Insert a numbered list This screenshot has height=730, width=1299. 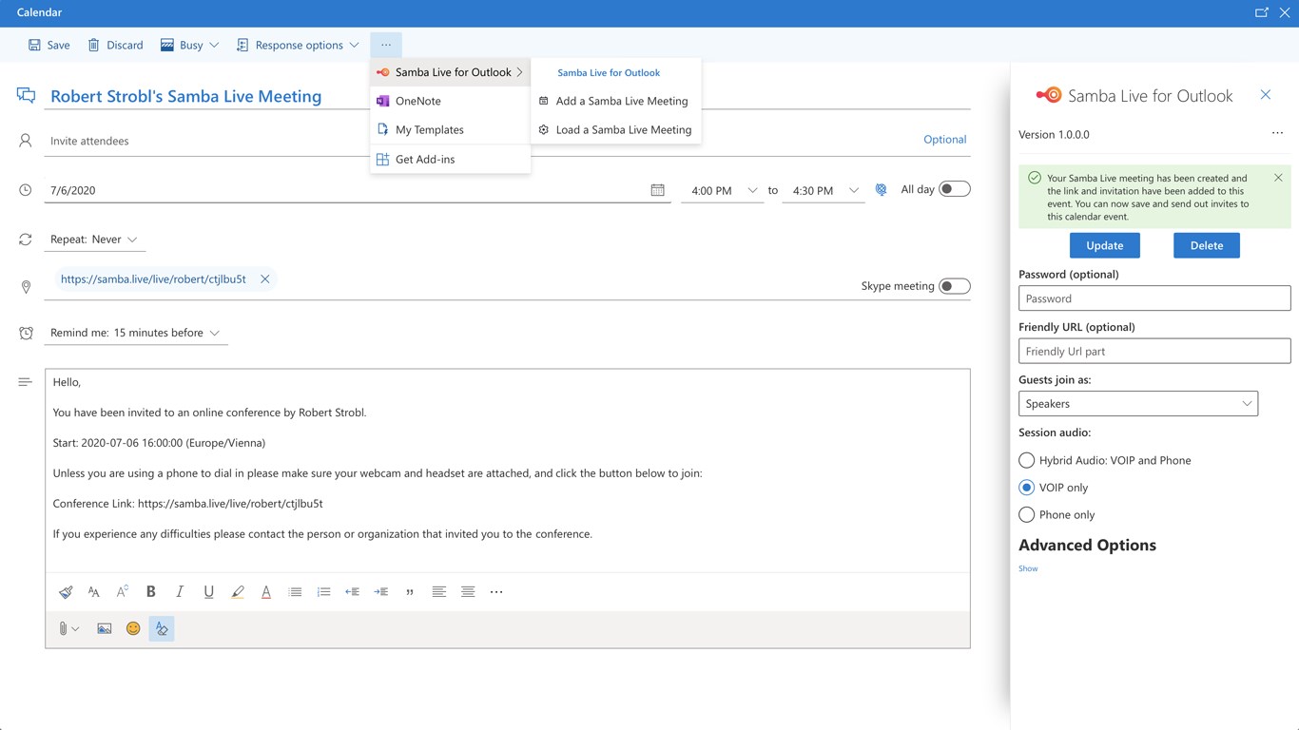coord(323,592)
